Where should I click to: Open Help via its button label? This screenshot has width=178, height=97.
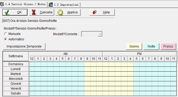click(107, 12)
